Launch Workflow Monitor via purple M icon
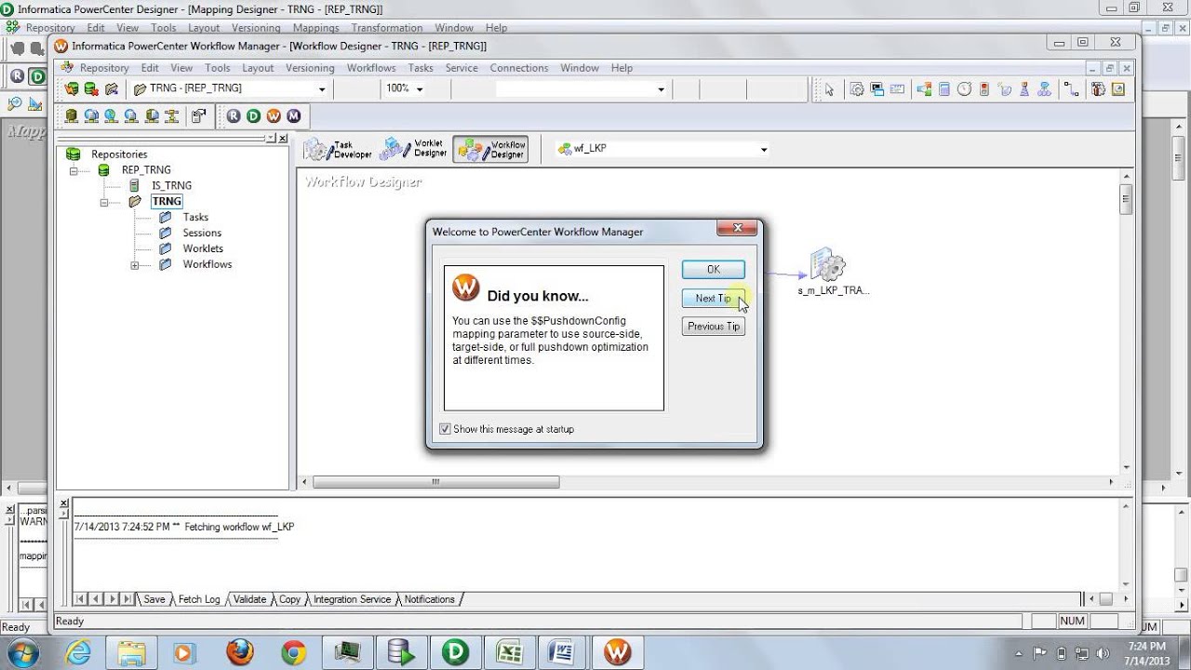Viewport: 1191px width, 670px height. tap(294, 115)
